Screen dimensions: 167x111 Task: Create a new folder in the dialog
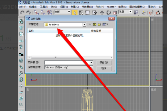(99, 24)
